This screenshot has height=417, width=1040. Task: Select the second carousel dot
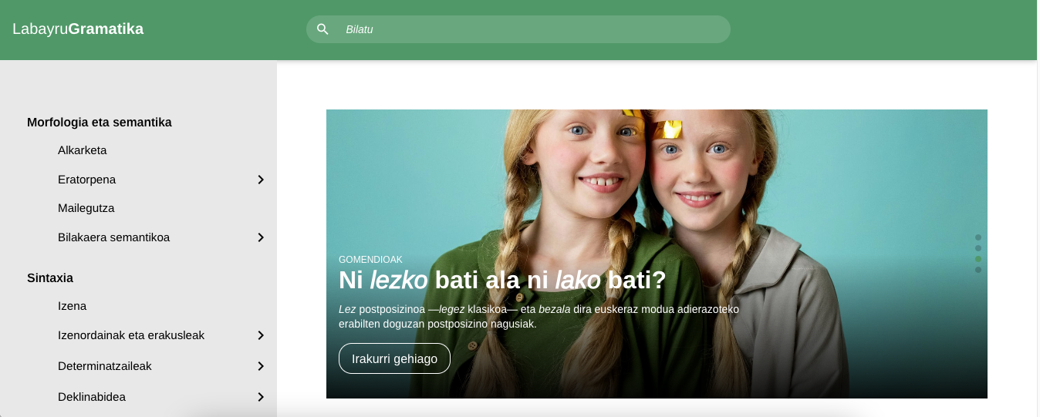(x=978, y=248)
